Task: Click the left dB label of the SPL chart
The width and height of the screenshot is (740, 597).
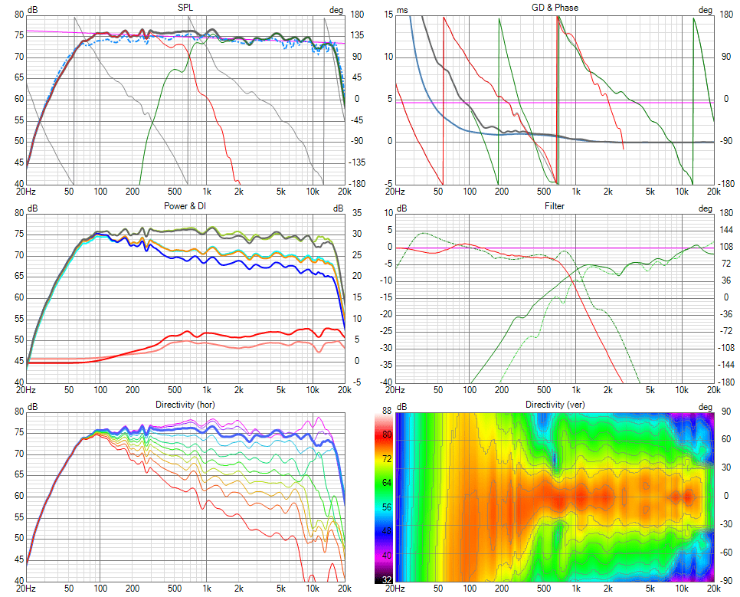Action: click(33, 10)
